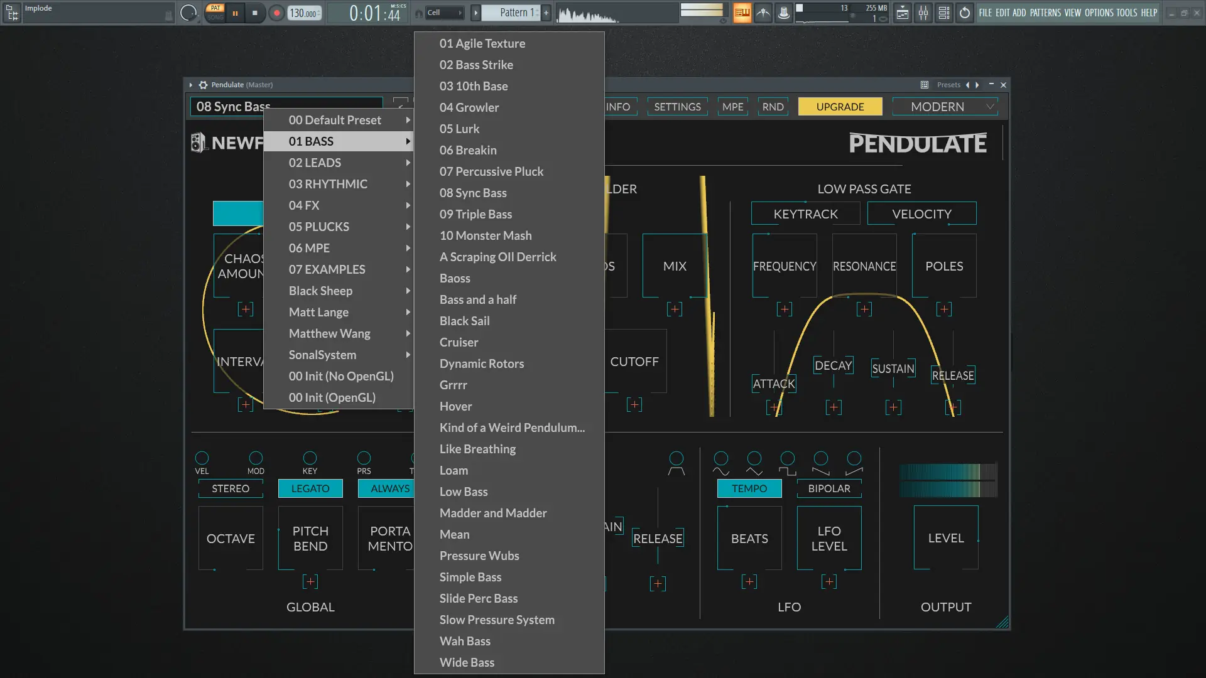Open the PATTERNS menu
Image resolution: width=1206 pixels, height=678 pixels.
coord(1045,13)
